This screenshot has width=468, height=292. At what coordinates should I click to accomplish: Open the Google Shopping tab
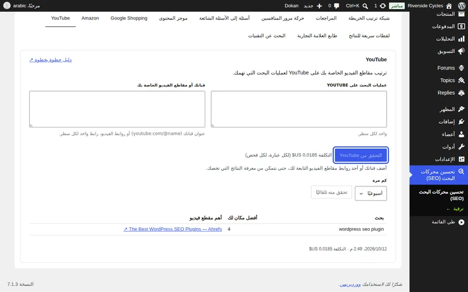click(x=129, y=18)
